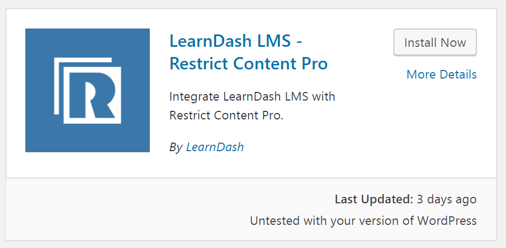Click the '3 days ago' update time
This screenshot has height=248, width=506.
coord(447,200)
